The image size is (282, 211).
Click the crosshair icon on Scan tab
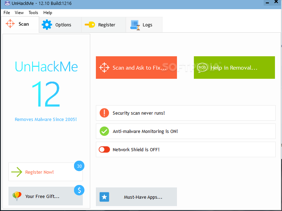(x=10, y=24)
